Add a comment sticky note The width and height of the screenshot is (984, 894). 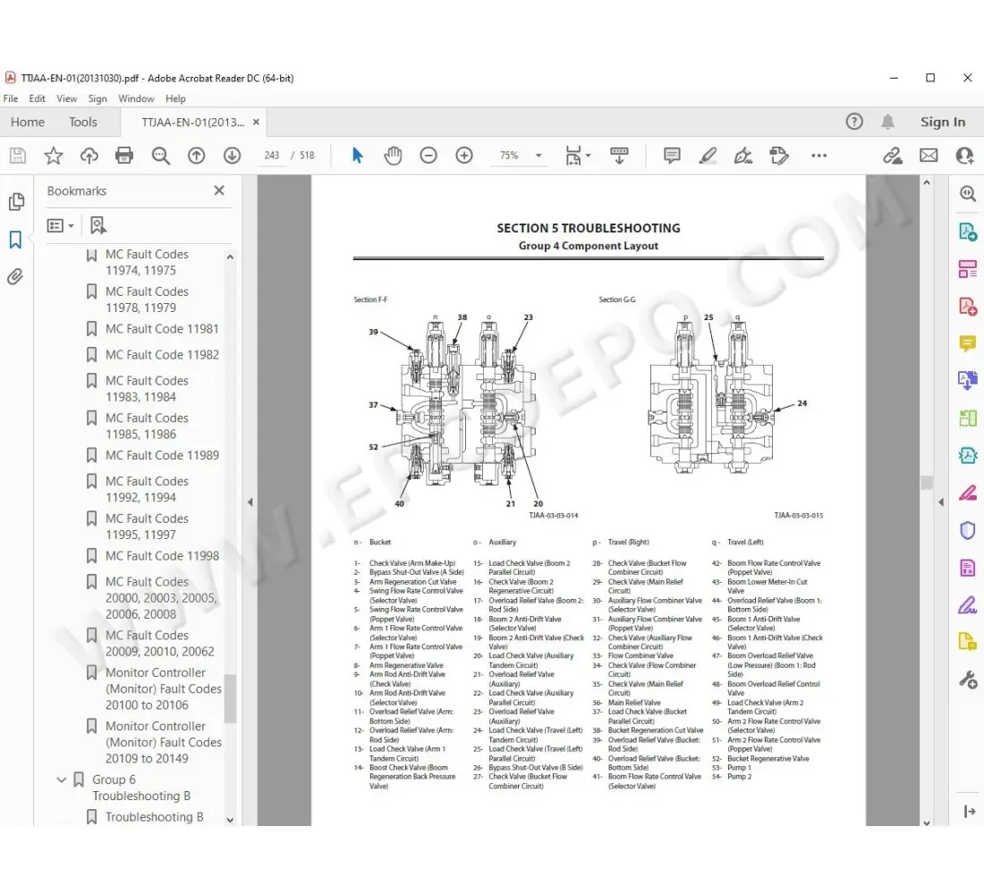[672, 156]
